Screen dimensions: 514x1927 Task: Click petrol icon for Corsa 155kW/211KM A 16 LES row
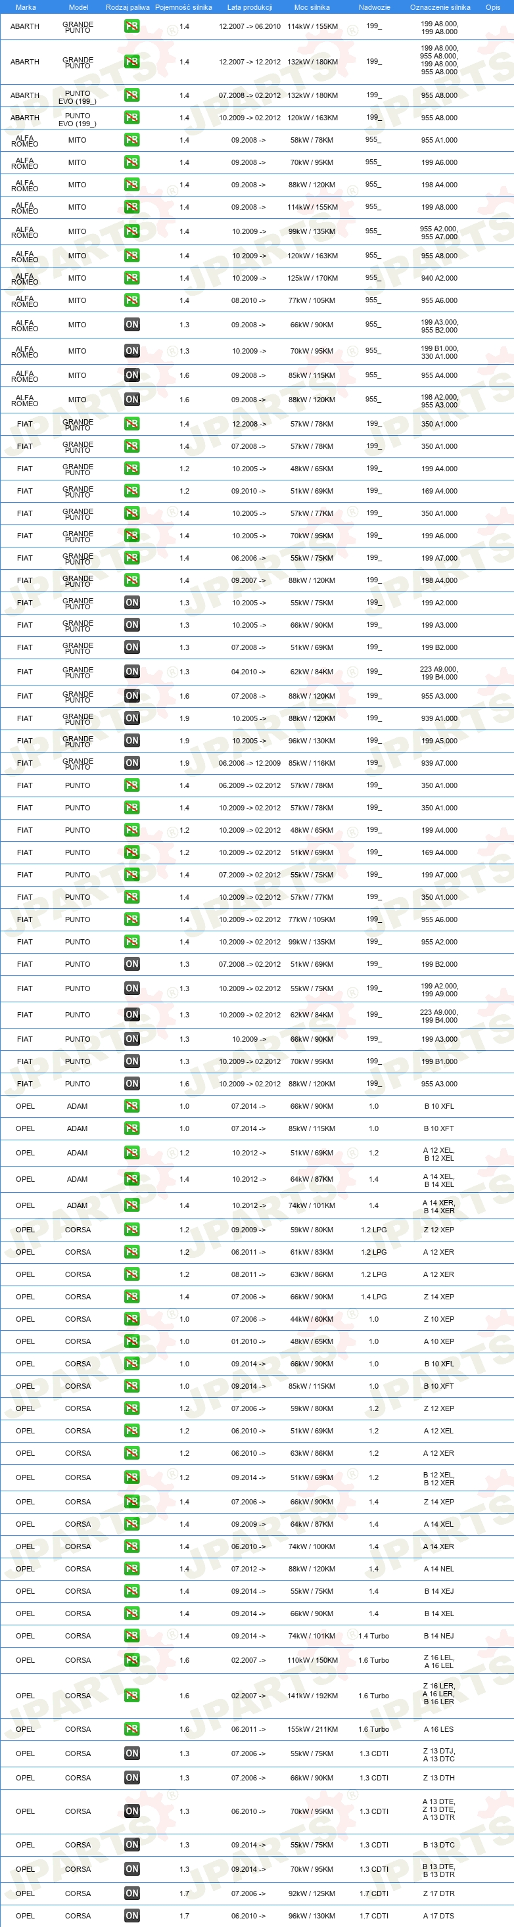point(131,1730)
